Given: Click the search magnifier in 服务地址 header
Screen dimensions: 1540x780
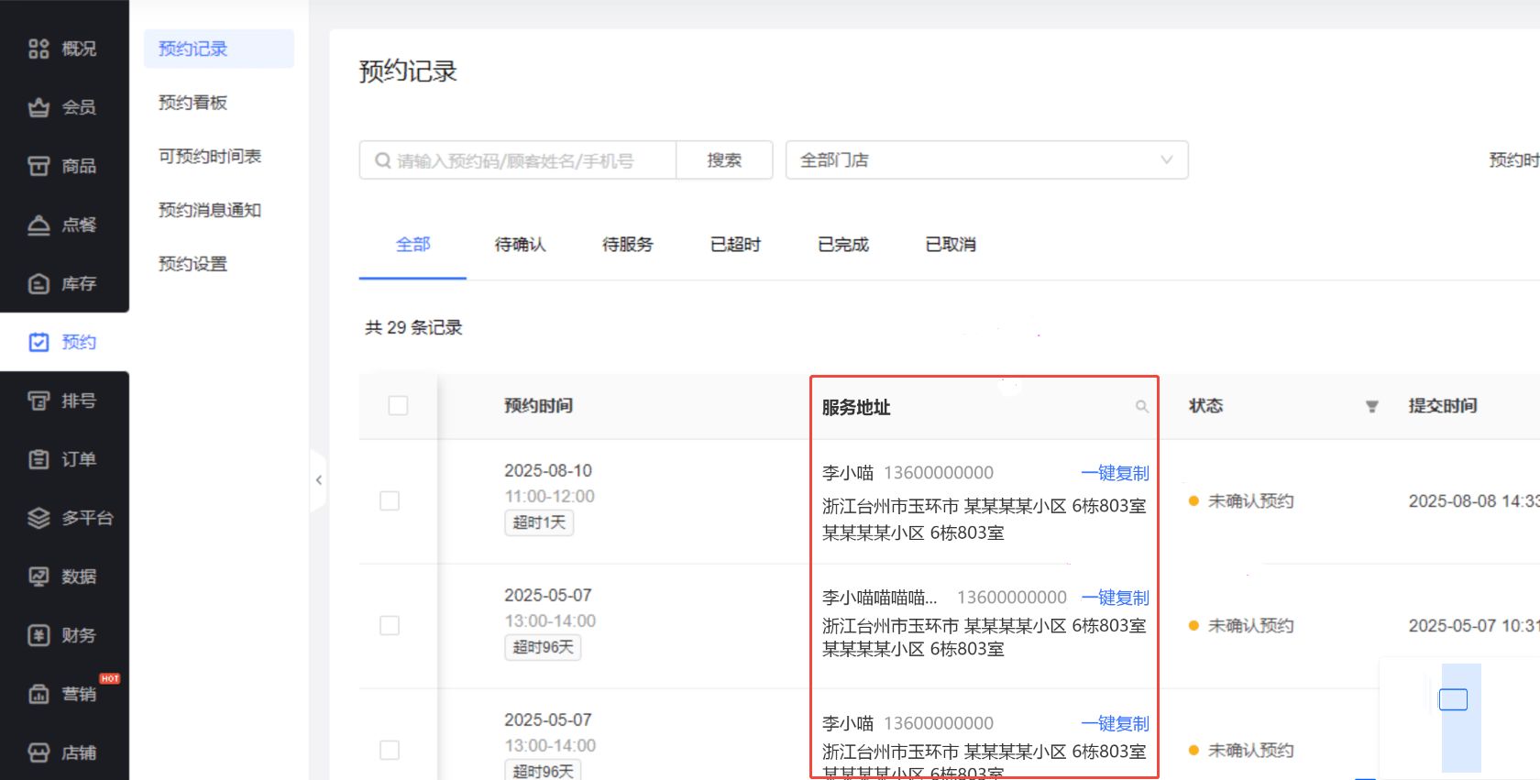Looking at the screenshot, I should (x=1141, y=406).
